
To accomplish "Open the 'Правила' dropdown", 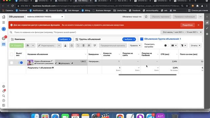I will click(135, 46).
